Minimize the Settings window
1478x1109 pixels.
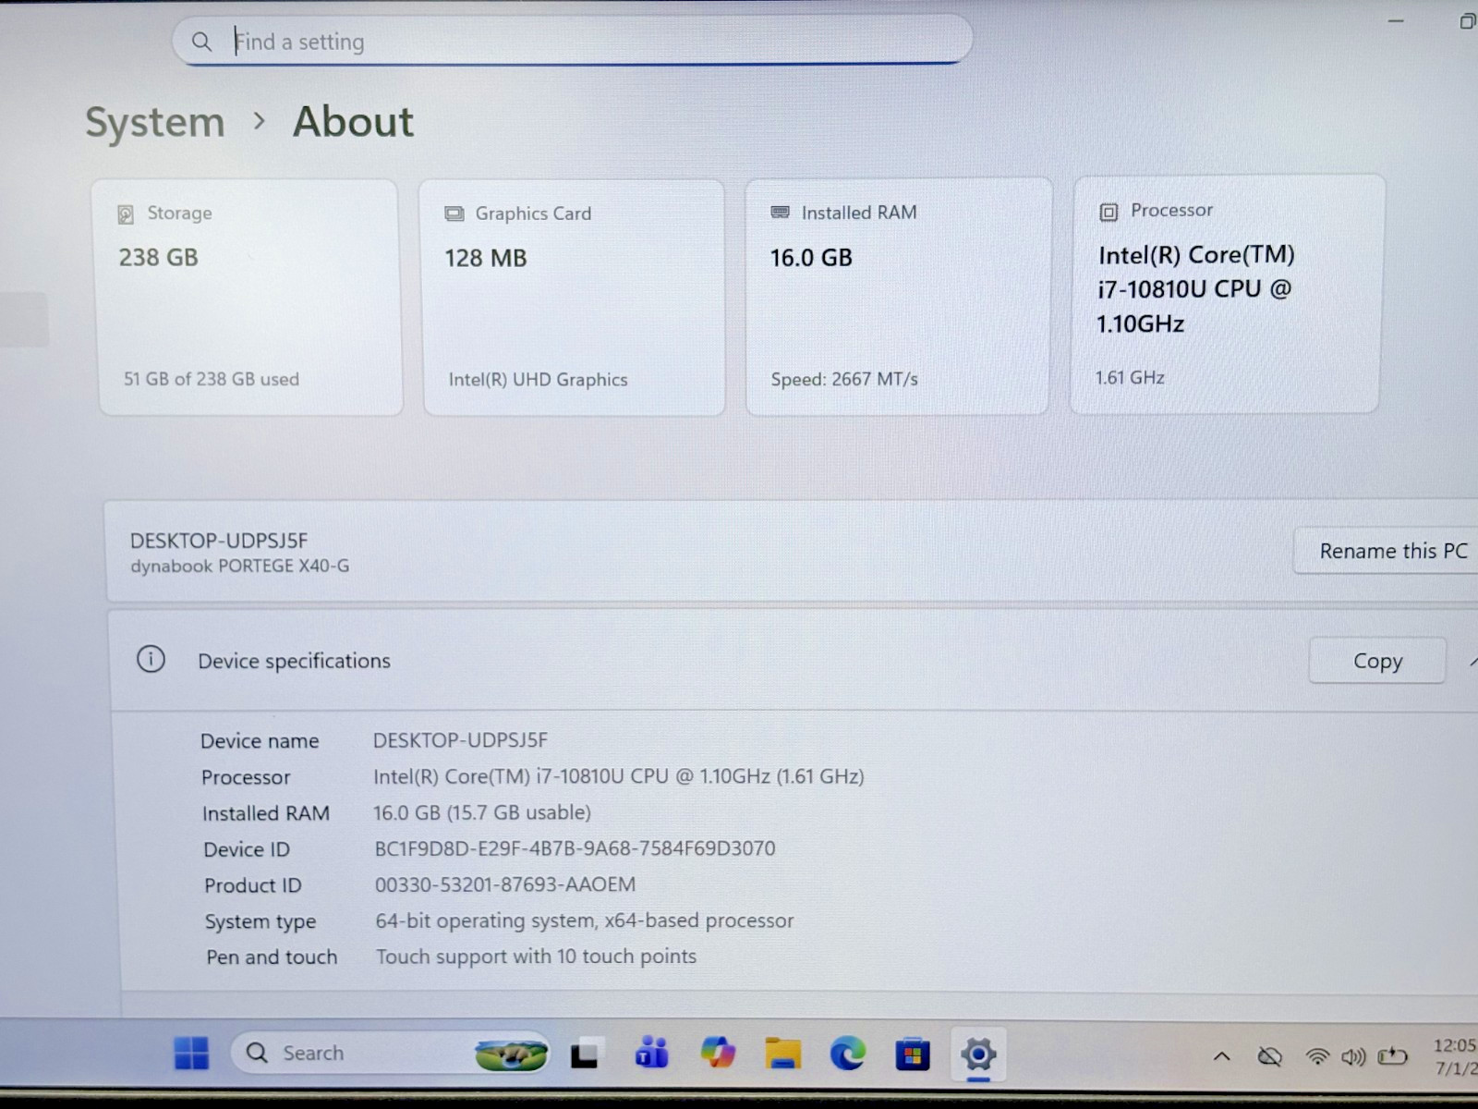coord(1396,20)
